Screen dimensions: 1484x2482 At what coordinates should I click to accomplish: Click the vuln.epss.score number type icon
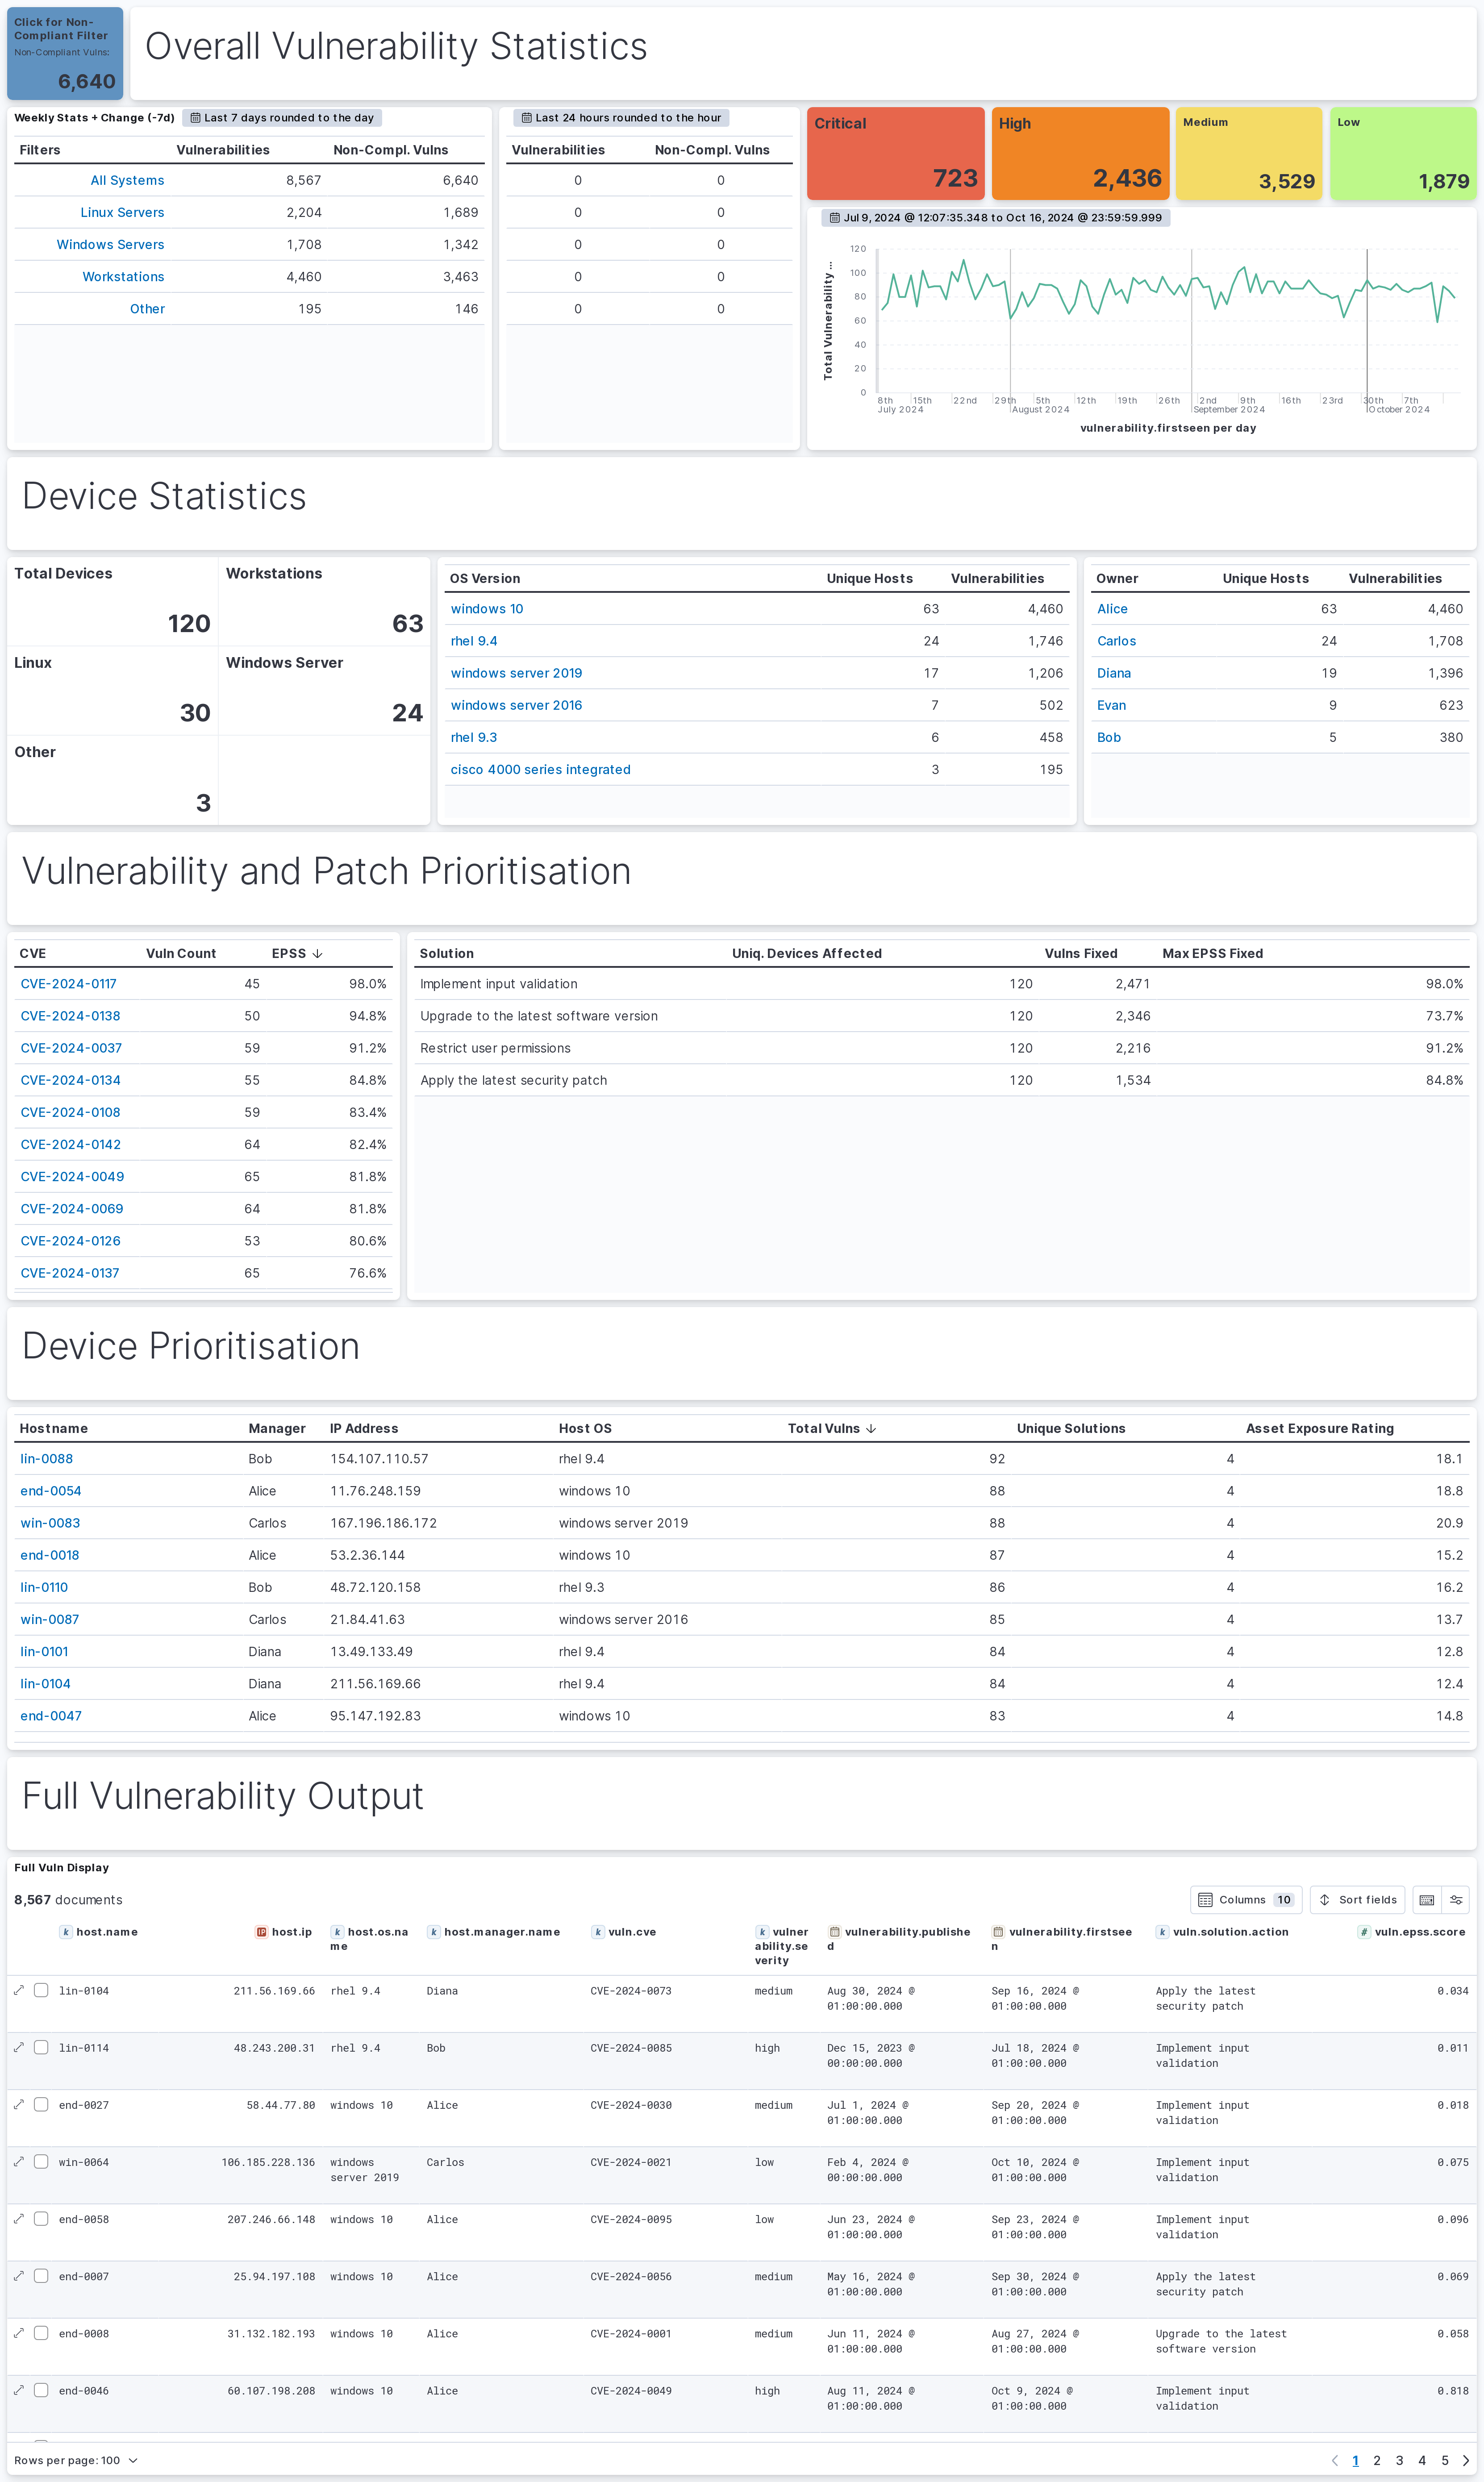coord(1364,1932)
